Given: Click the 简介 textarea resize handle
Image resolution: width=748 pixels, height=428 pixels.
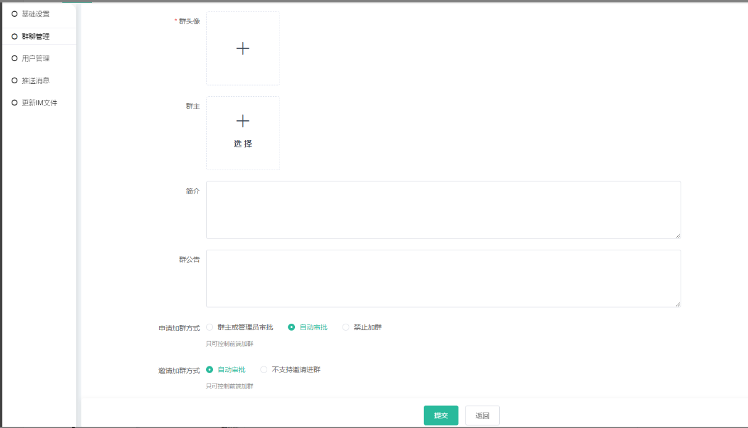Looking at the screenshot, I should (x=678, y=235).
